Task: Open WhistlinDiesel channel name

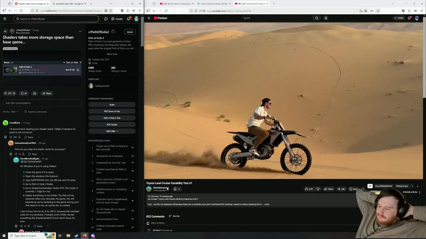Action: (160, 188)
